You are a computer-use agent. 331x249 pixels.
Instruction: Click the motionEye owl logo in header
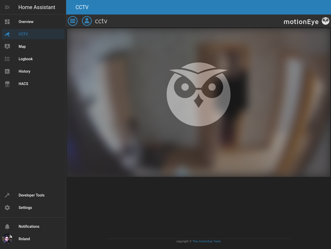pos(326,21)
